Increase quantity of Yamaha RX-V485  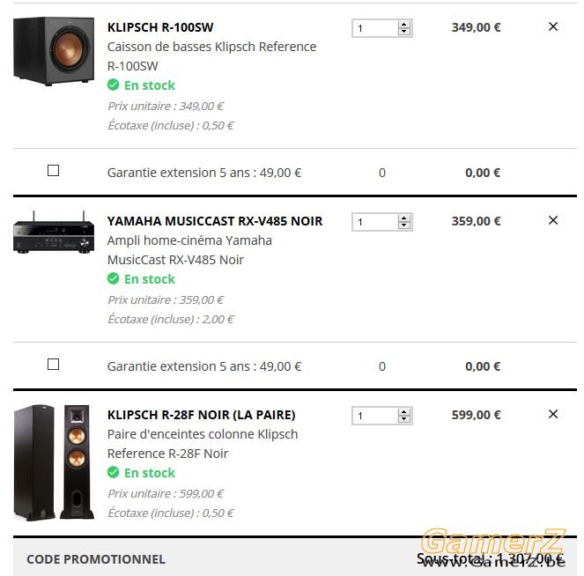tap(403, 218)
